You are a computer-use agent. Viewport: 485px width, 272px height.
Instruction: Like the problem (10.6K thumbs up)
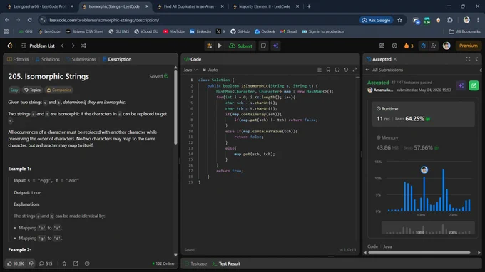pyautogui.click(x=16, y=263)
